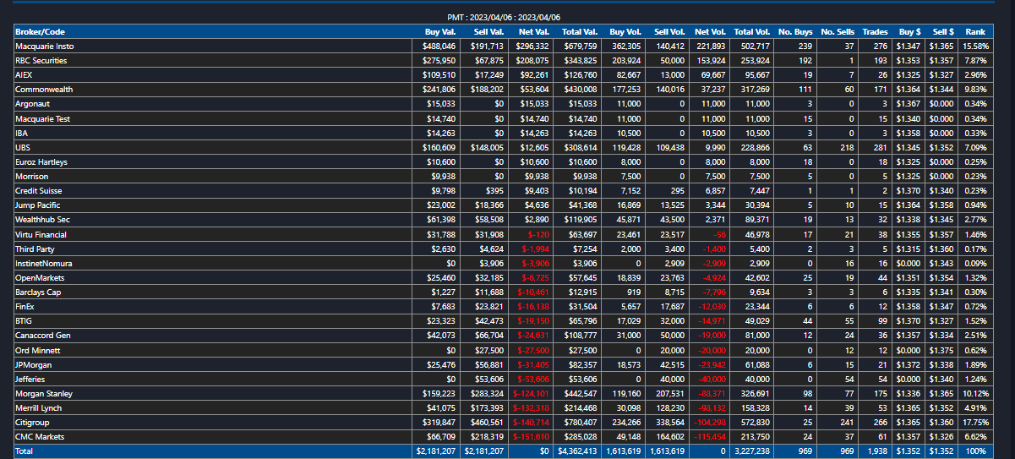Click Morgan Stanley rank 10.12%
The width and height of the screenshot is (1015, 459).
tap(974, 393)
